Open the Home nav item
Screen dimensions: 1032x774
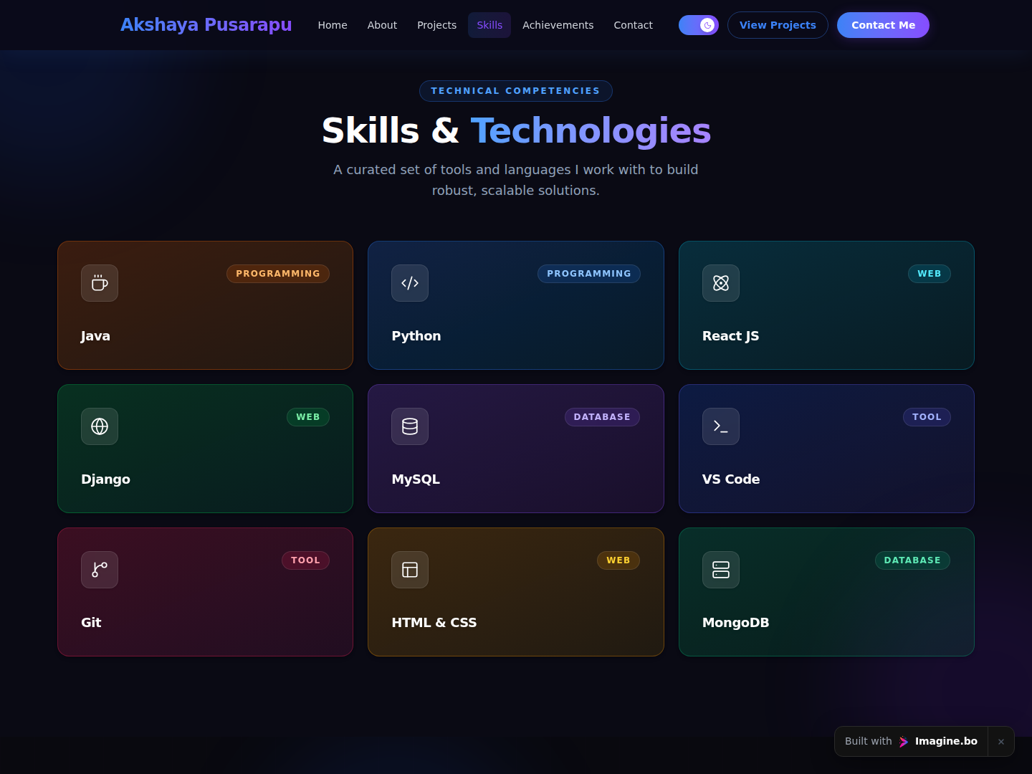tap(333, 25)
